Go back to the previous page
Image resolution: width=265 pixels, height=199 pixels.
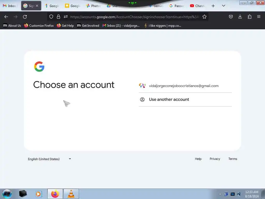(x=6, y=17)
